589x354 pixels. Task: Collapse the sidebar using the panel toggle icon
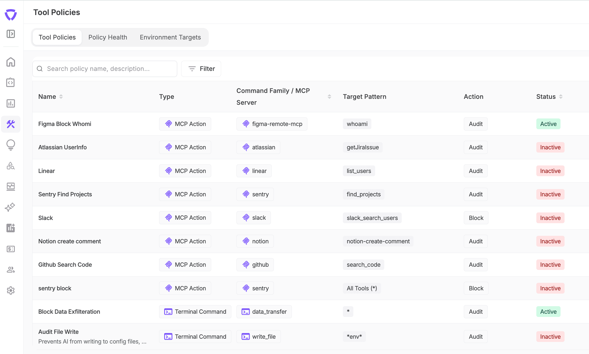[11, 34]
